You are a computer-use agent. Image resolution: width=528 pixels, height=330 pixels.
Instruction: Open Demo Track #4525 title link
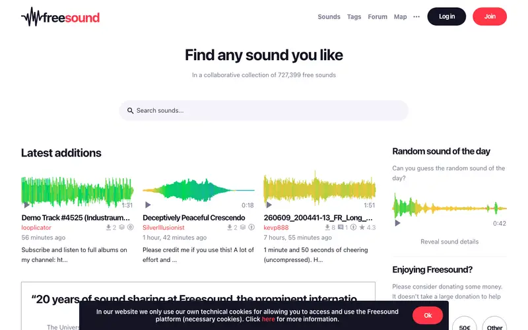[x=75, y=218]
